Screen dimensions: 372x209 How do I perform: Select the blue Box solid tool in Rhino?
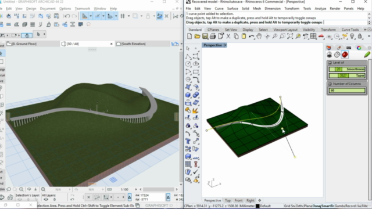(188, 95)
